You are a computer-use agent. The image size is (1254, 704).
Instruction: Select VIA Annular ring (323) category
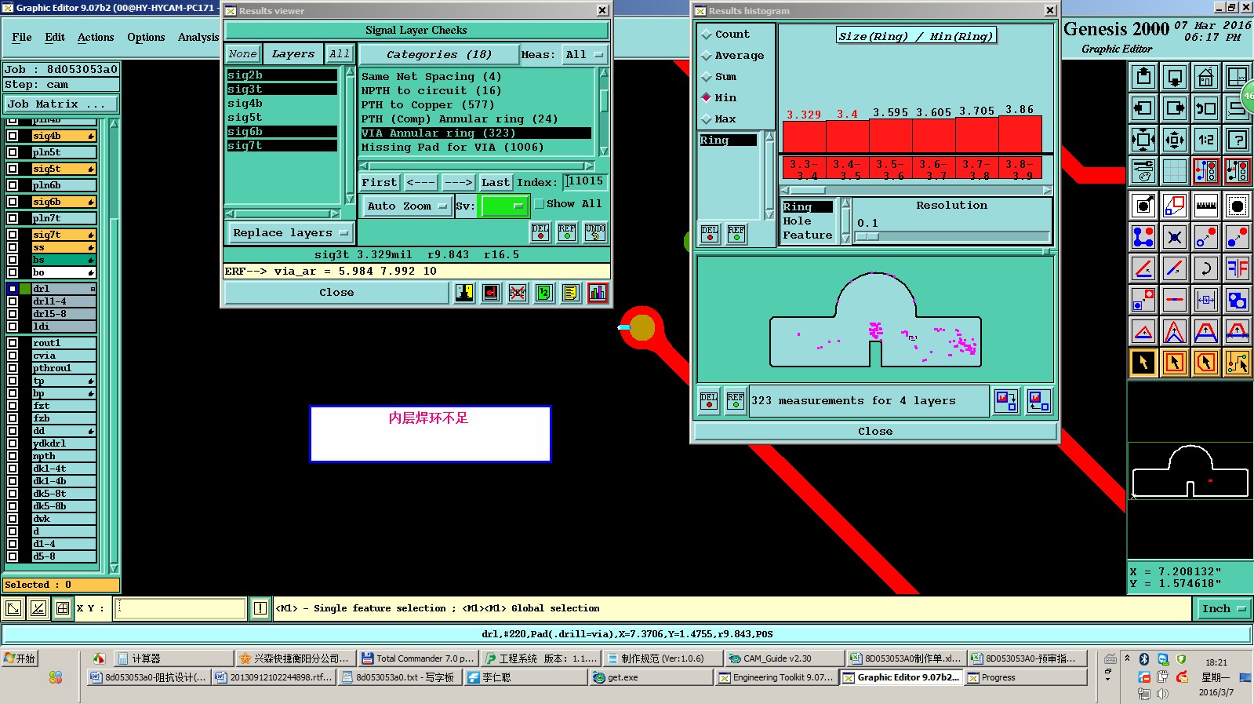[x=476, y=133]
